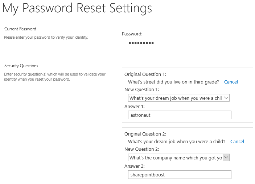Click the chevron arrow of New Question 2
The width and height of the screenshot is (255, 184).
tap(226, 158)
